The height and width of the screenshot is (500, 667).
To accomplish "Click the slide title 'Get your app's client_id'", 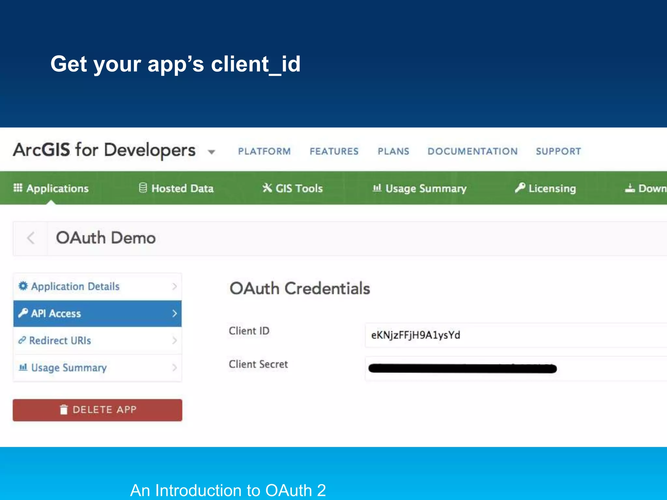I will point(175,64).
